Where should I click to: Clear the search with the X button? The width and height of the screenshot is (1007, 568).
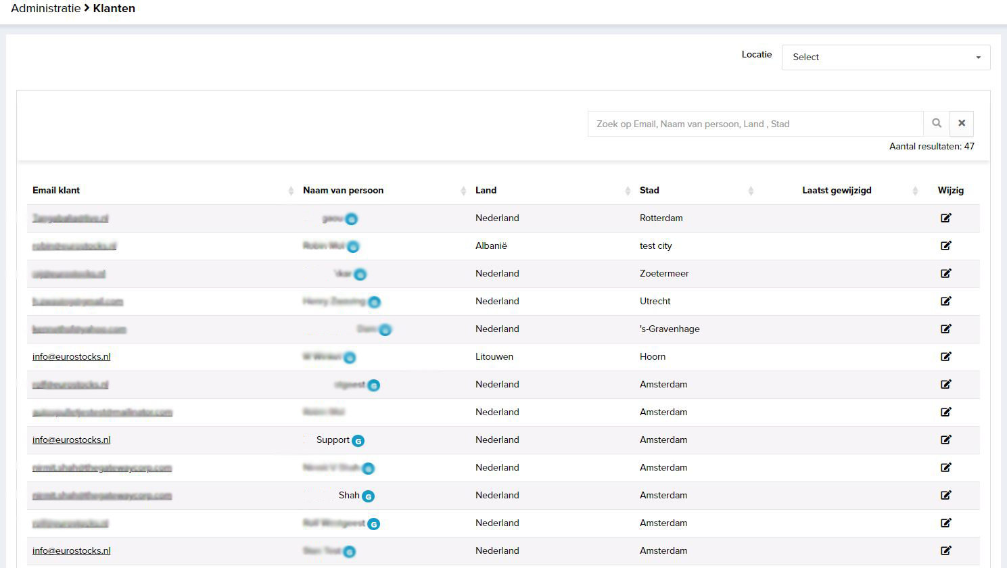(962, 124)
